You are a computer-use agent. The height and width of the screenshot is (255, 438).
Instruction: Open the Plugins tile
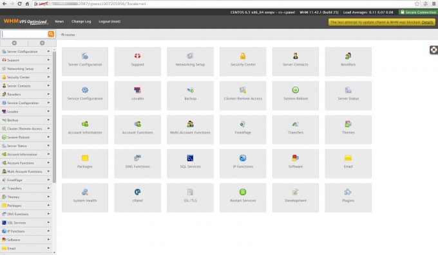click(348, 198)
